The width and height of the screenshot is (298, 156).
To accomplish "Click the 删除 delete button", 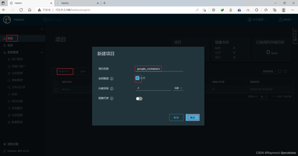I will (x=82, y=71).
